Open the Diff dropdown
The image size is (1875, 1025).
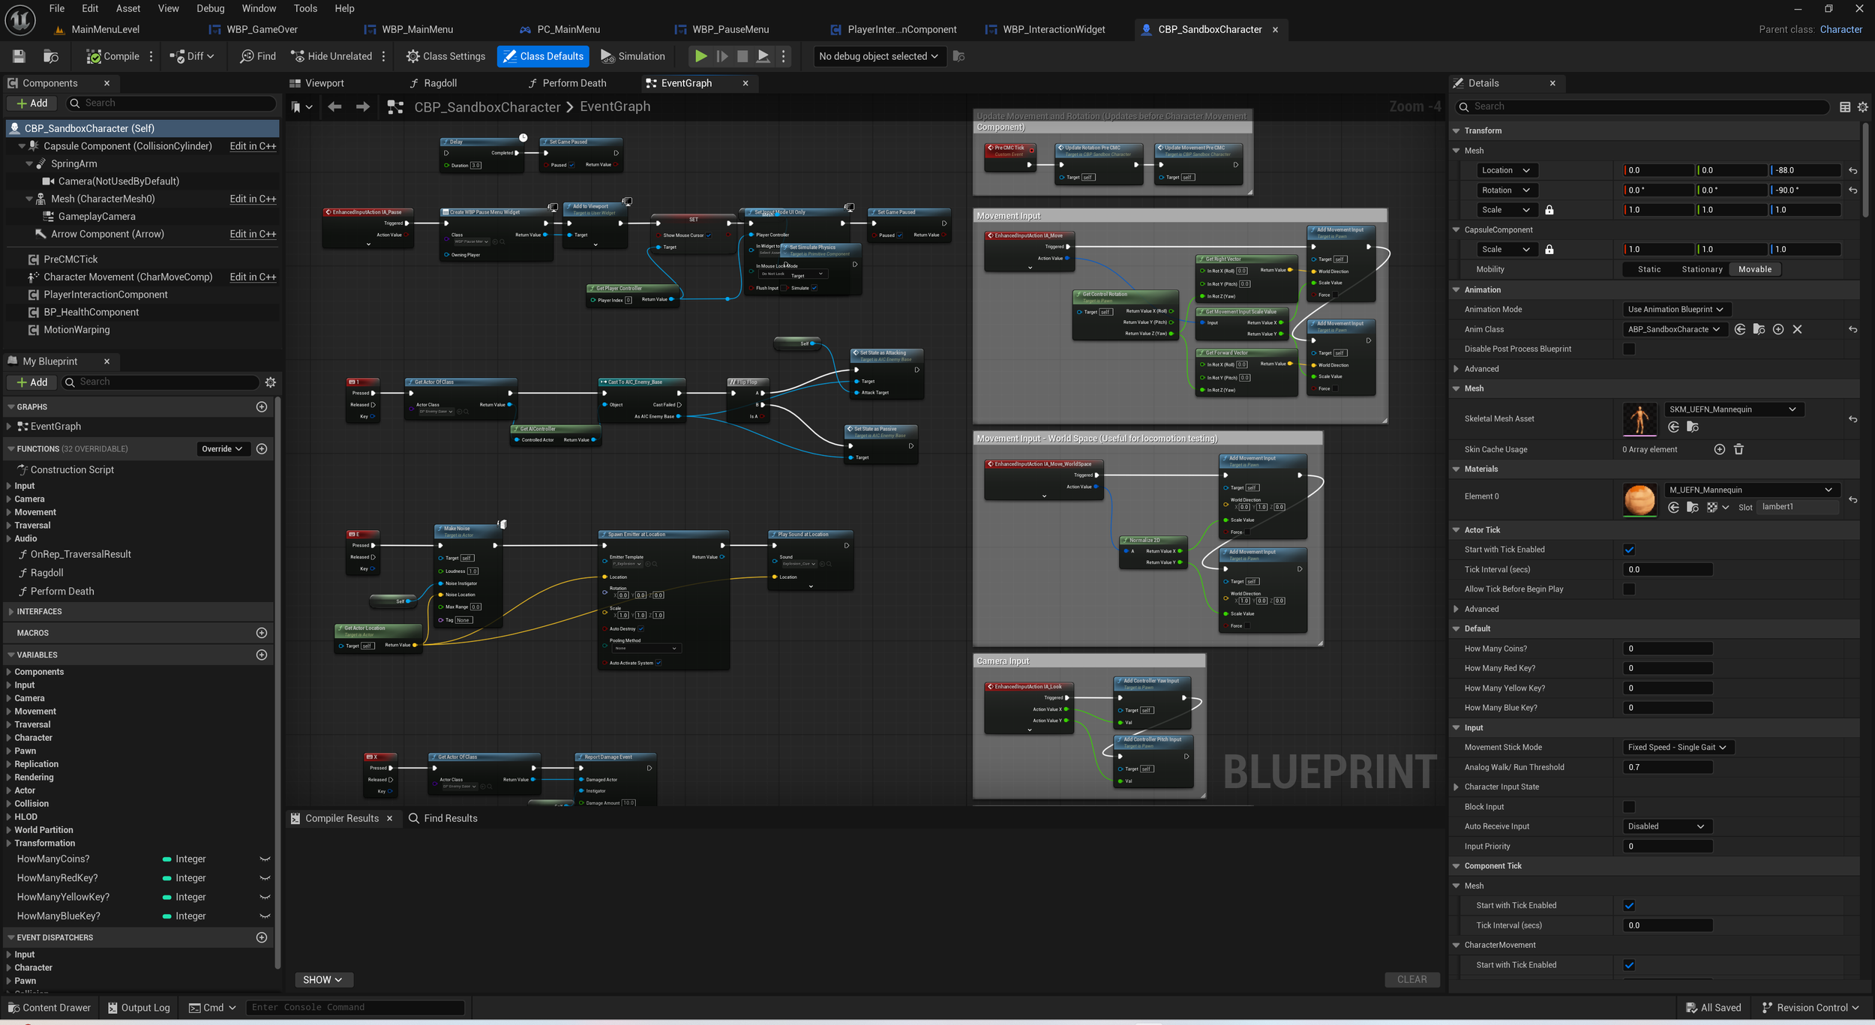tap(192, 56)
